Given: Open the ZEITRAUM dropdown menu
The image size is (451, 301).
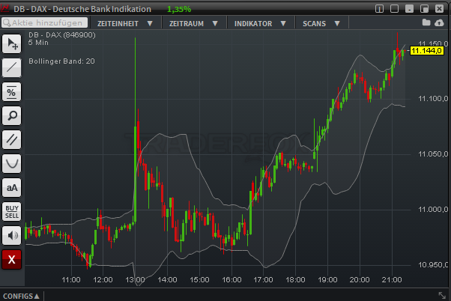Looking at the screenshot, I should [193, 23].
